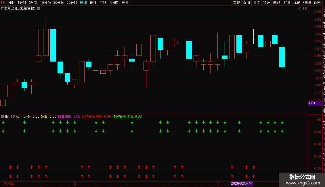Toggle the sidebar panel icon at top-left
The width and height of the screenshot is (325, 187).
click(x=3, y=3)
